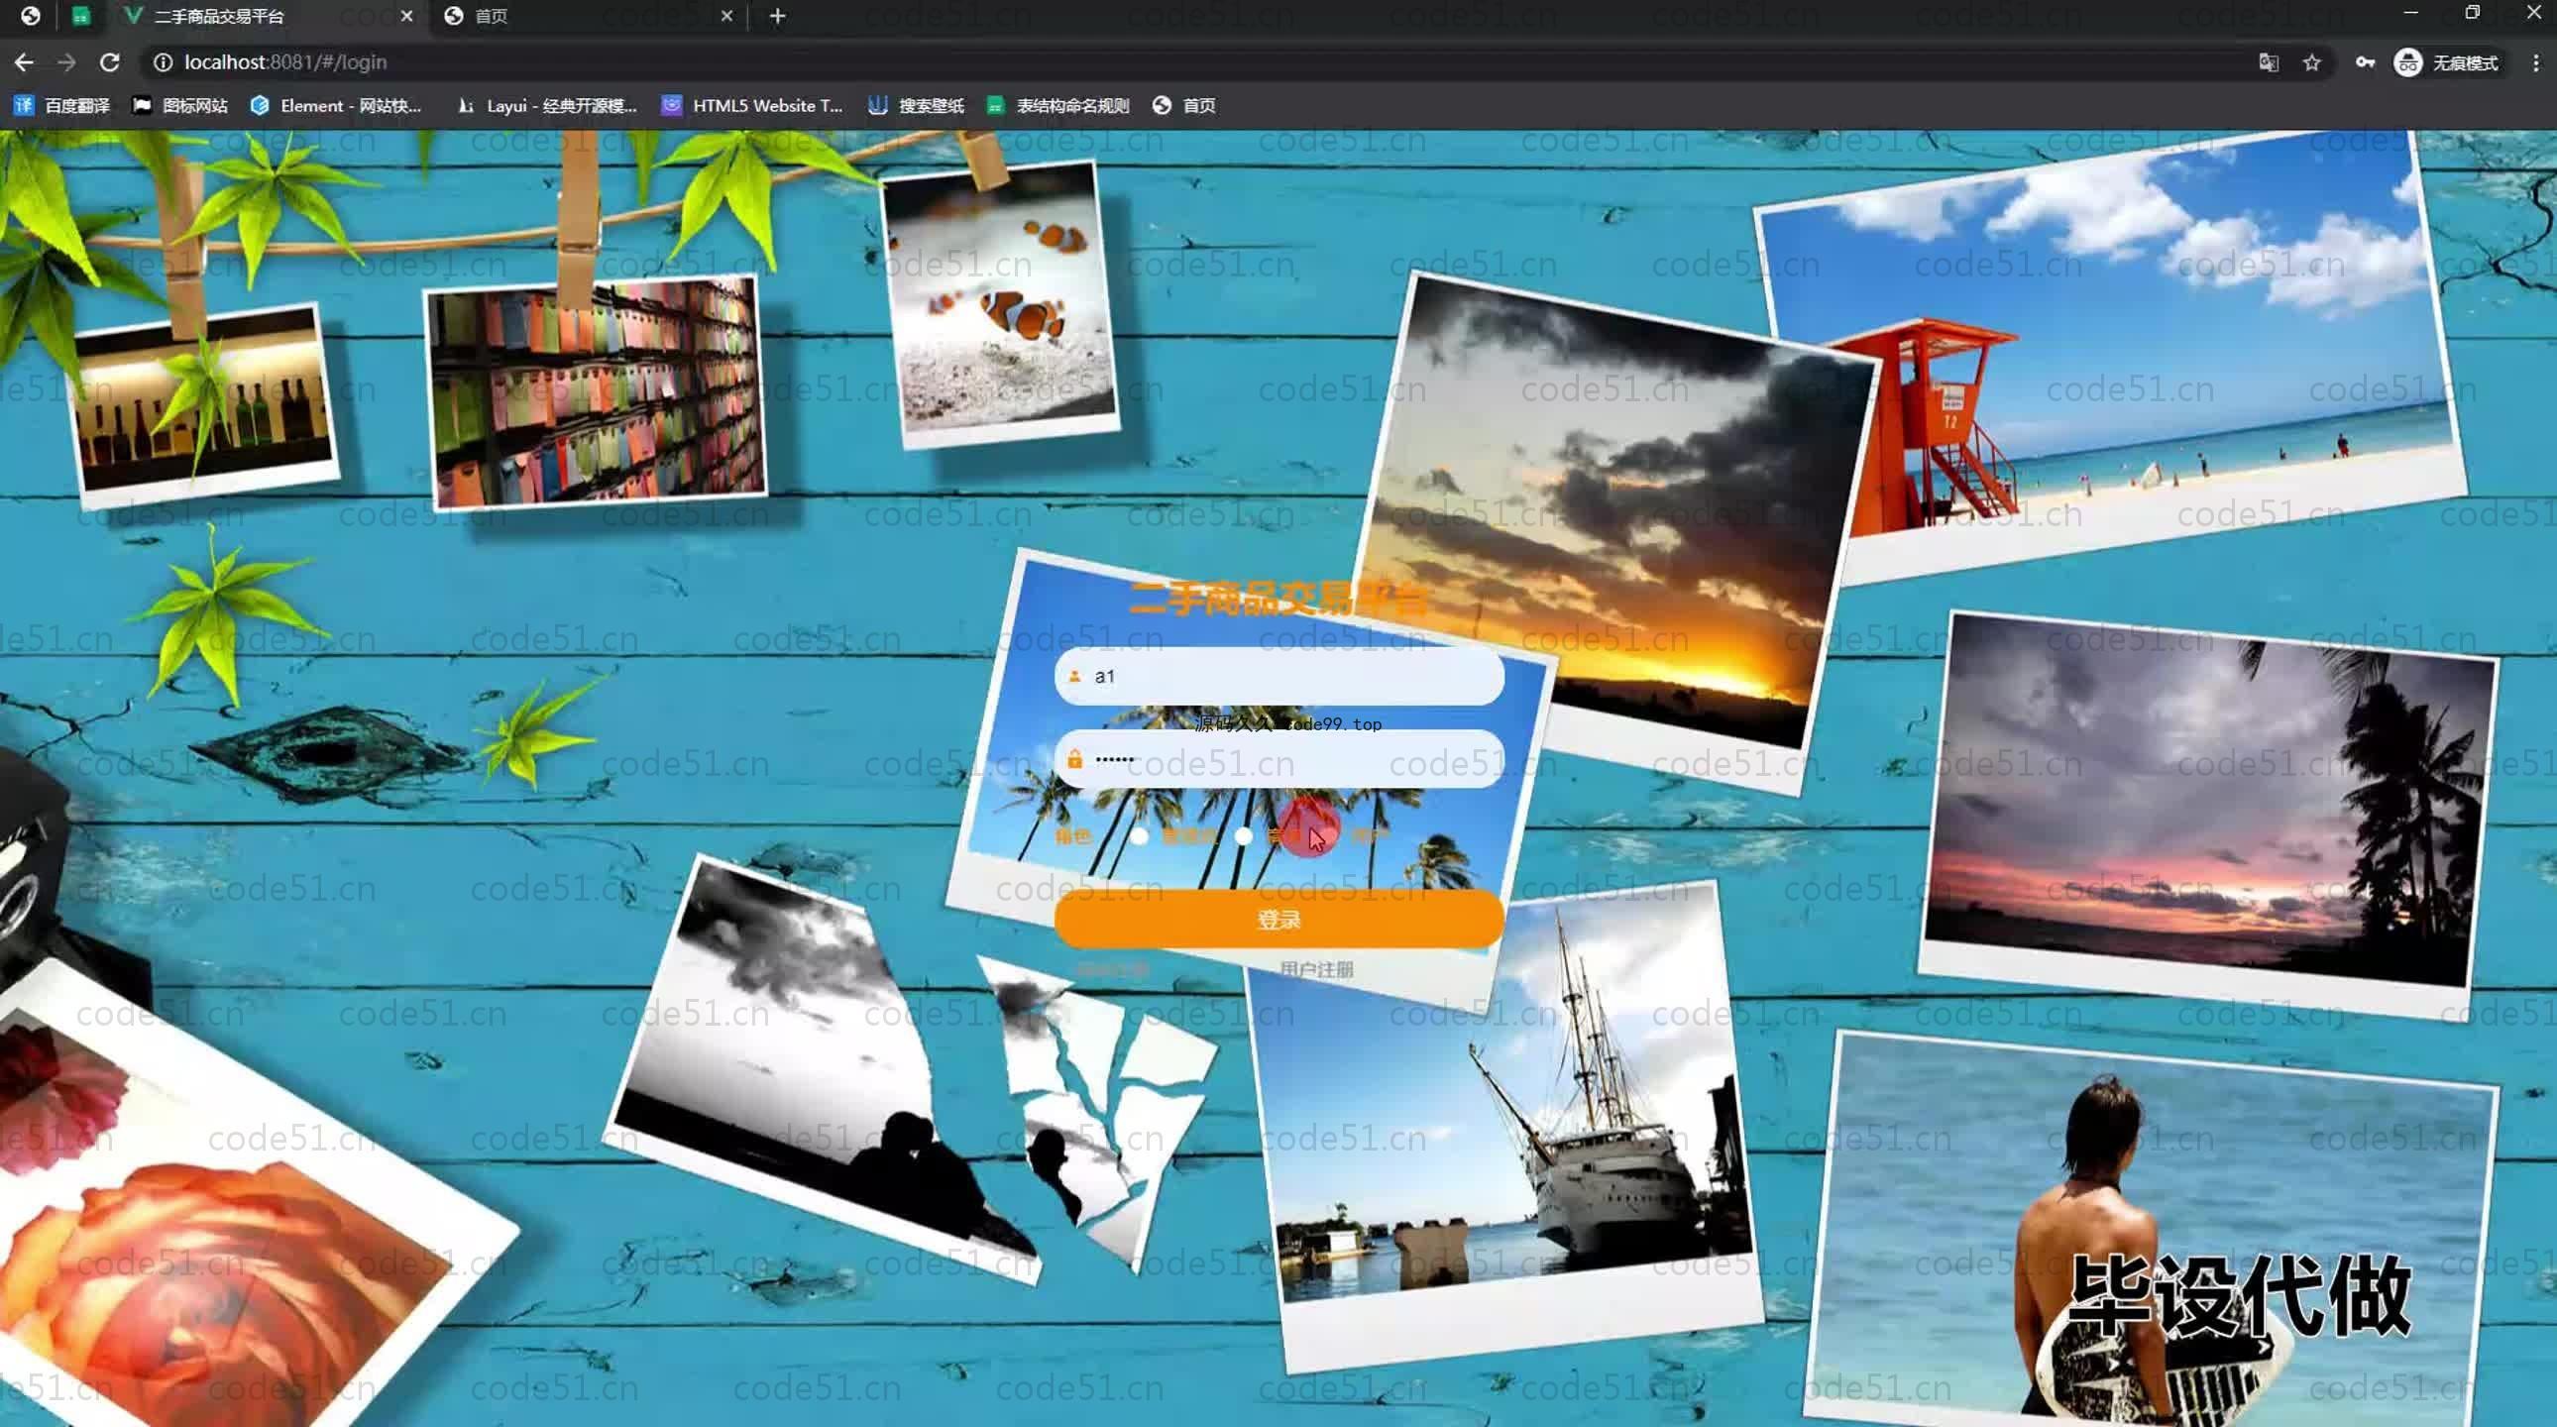This screenshot has height=1427, width=2557.
Task: Bookmark this page with the star icon
Action: [2312, 62]
